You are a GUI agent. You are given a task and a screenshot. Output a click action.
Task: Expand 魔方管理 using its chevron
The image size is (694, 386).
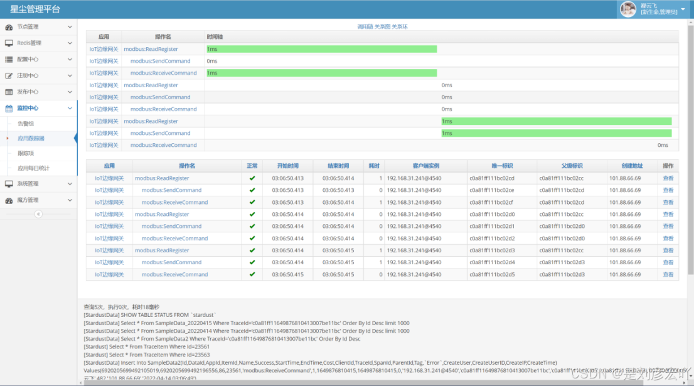click(x=70, y=200)
